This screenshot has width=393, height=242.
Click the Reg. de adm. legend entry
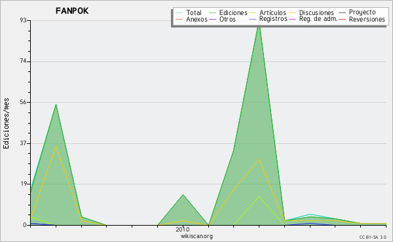[x=313, y=19]
